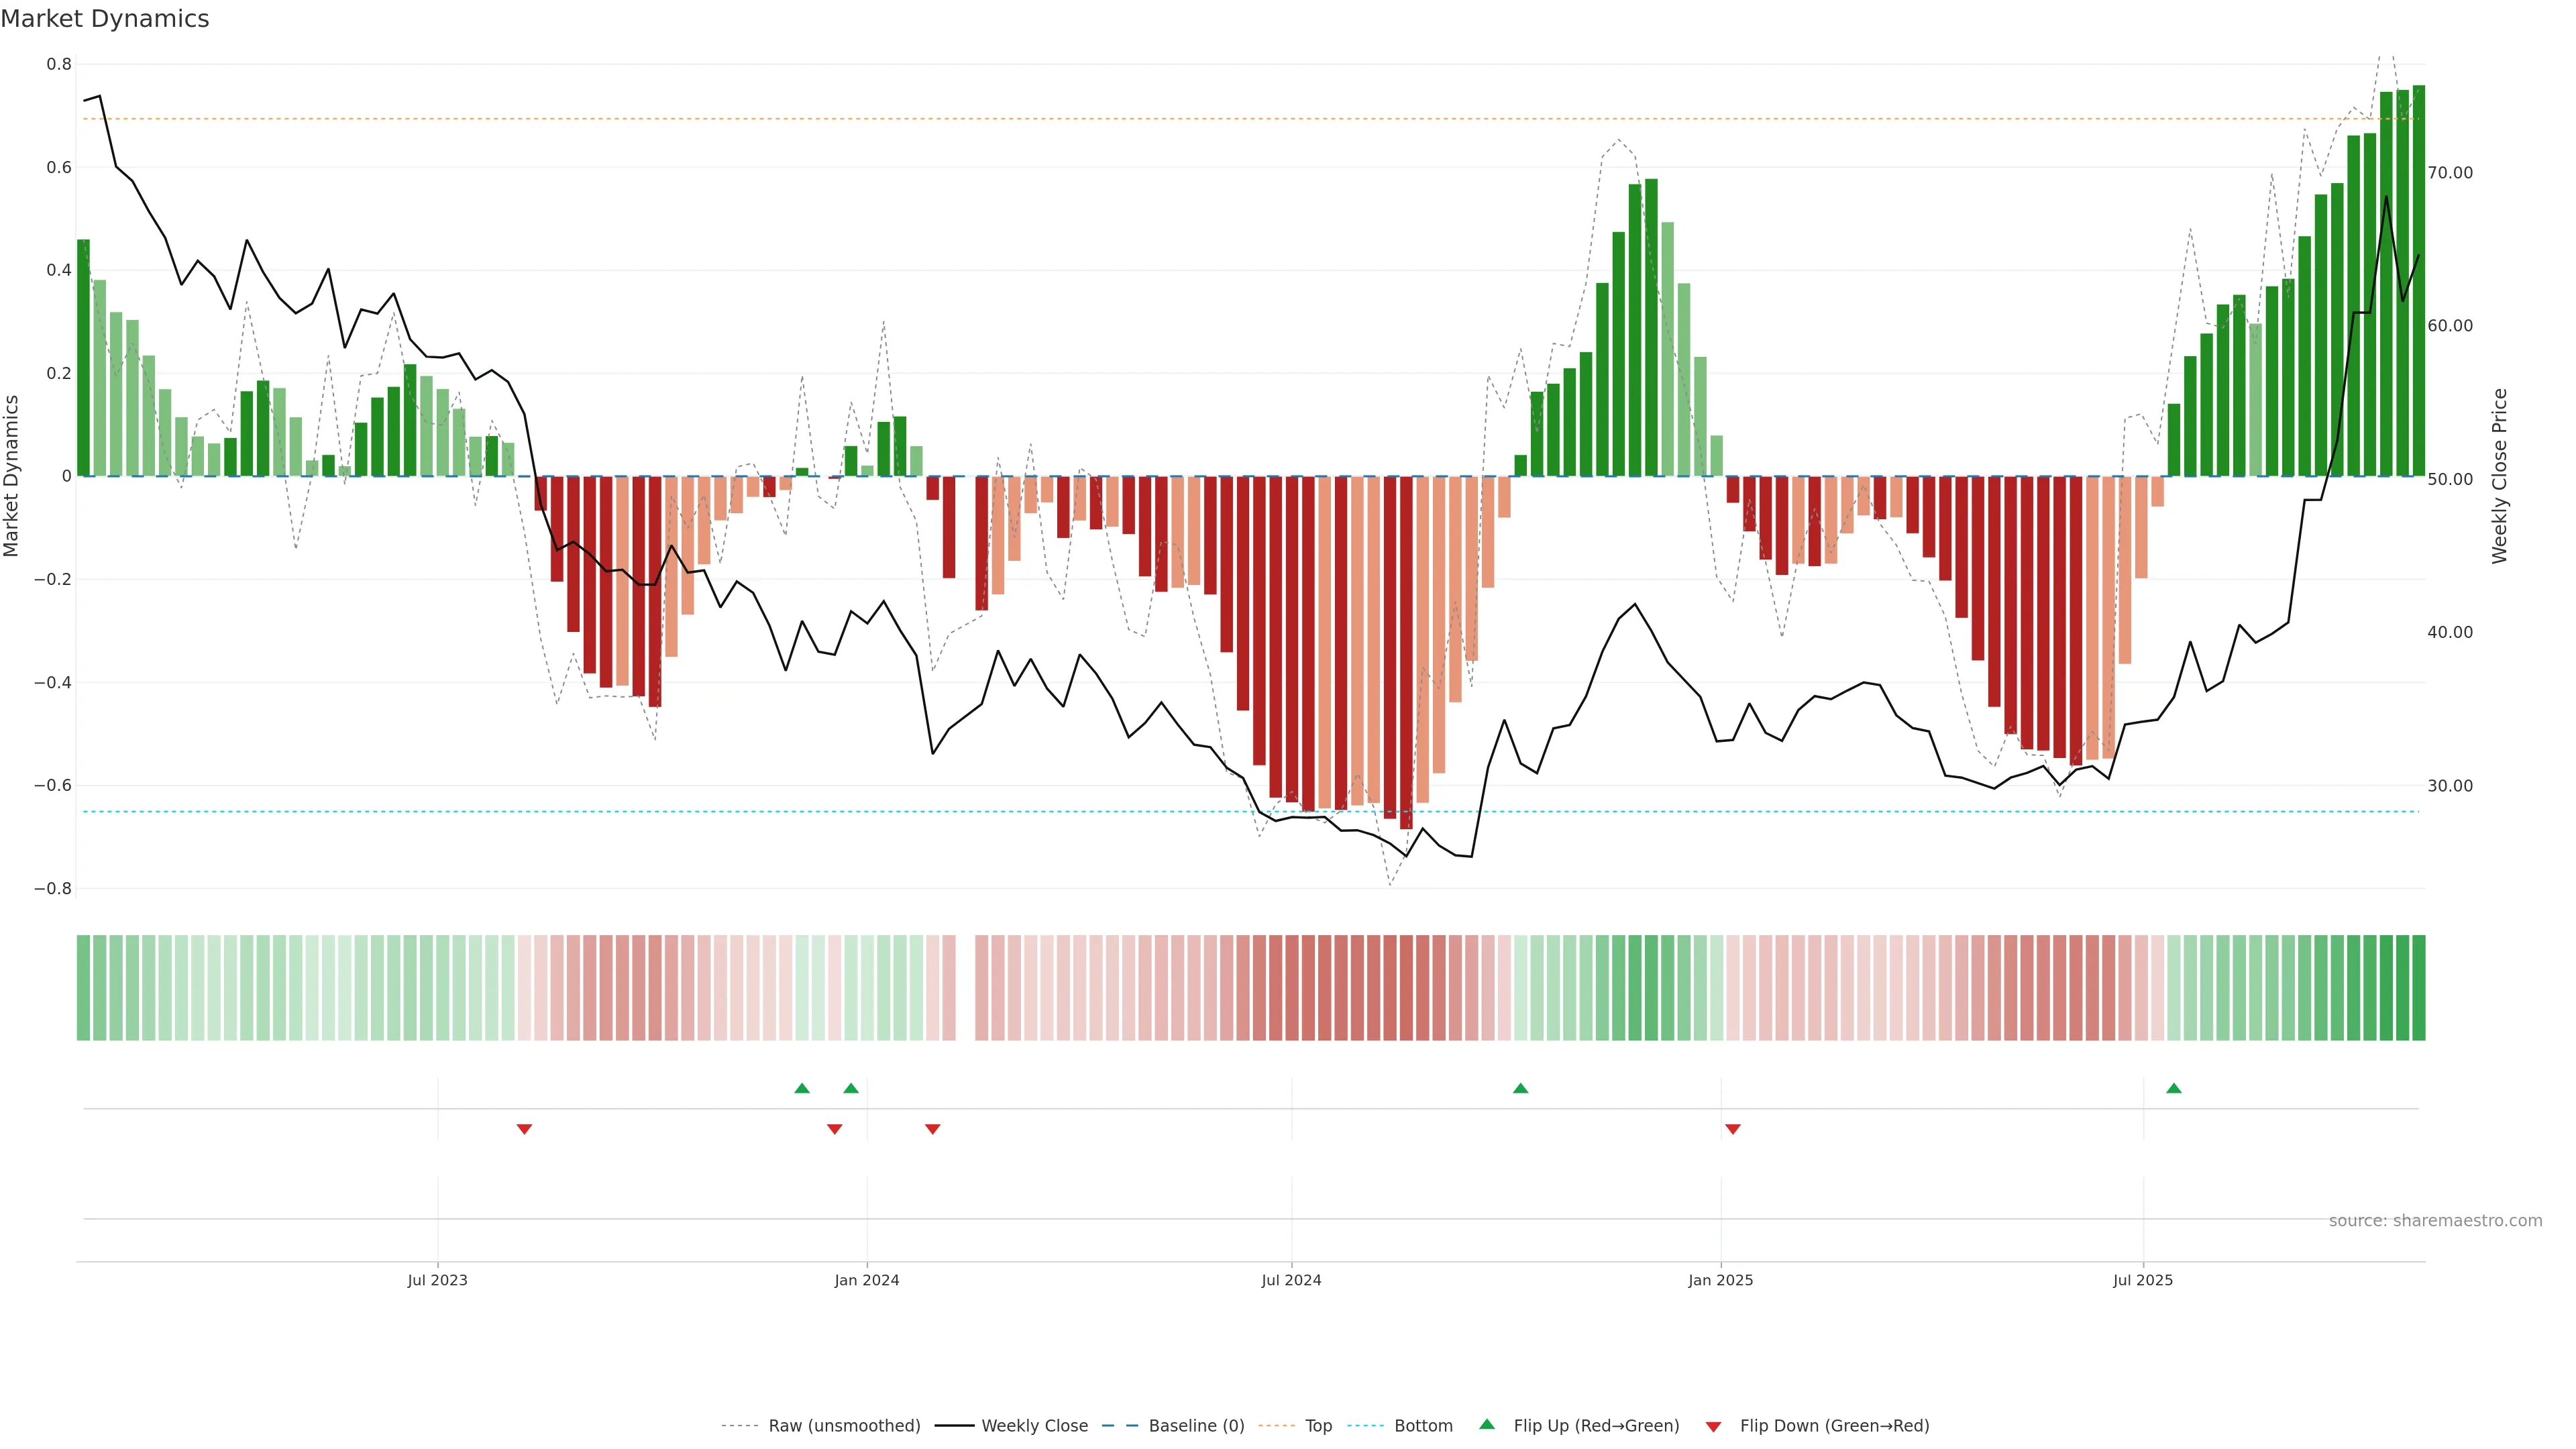Click the green triangle icon in the legend

point(1487,1424)
